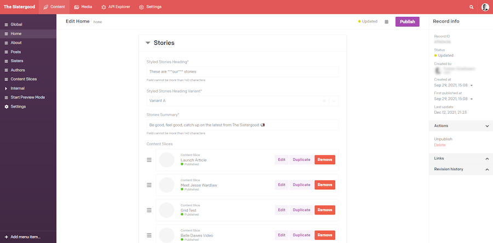Click into the Styled Stories Heading field

coord(243,72)
